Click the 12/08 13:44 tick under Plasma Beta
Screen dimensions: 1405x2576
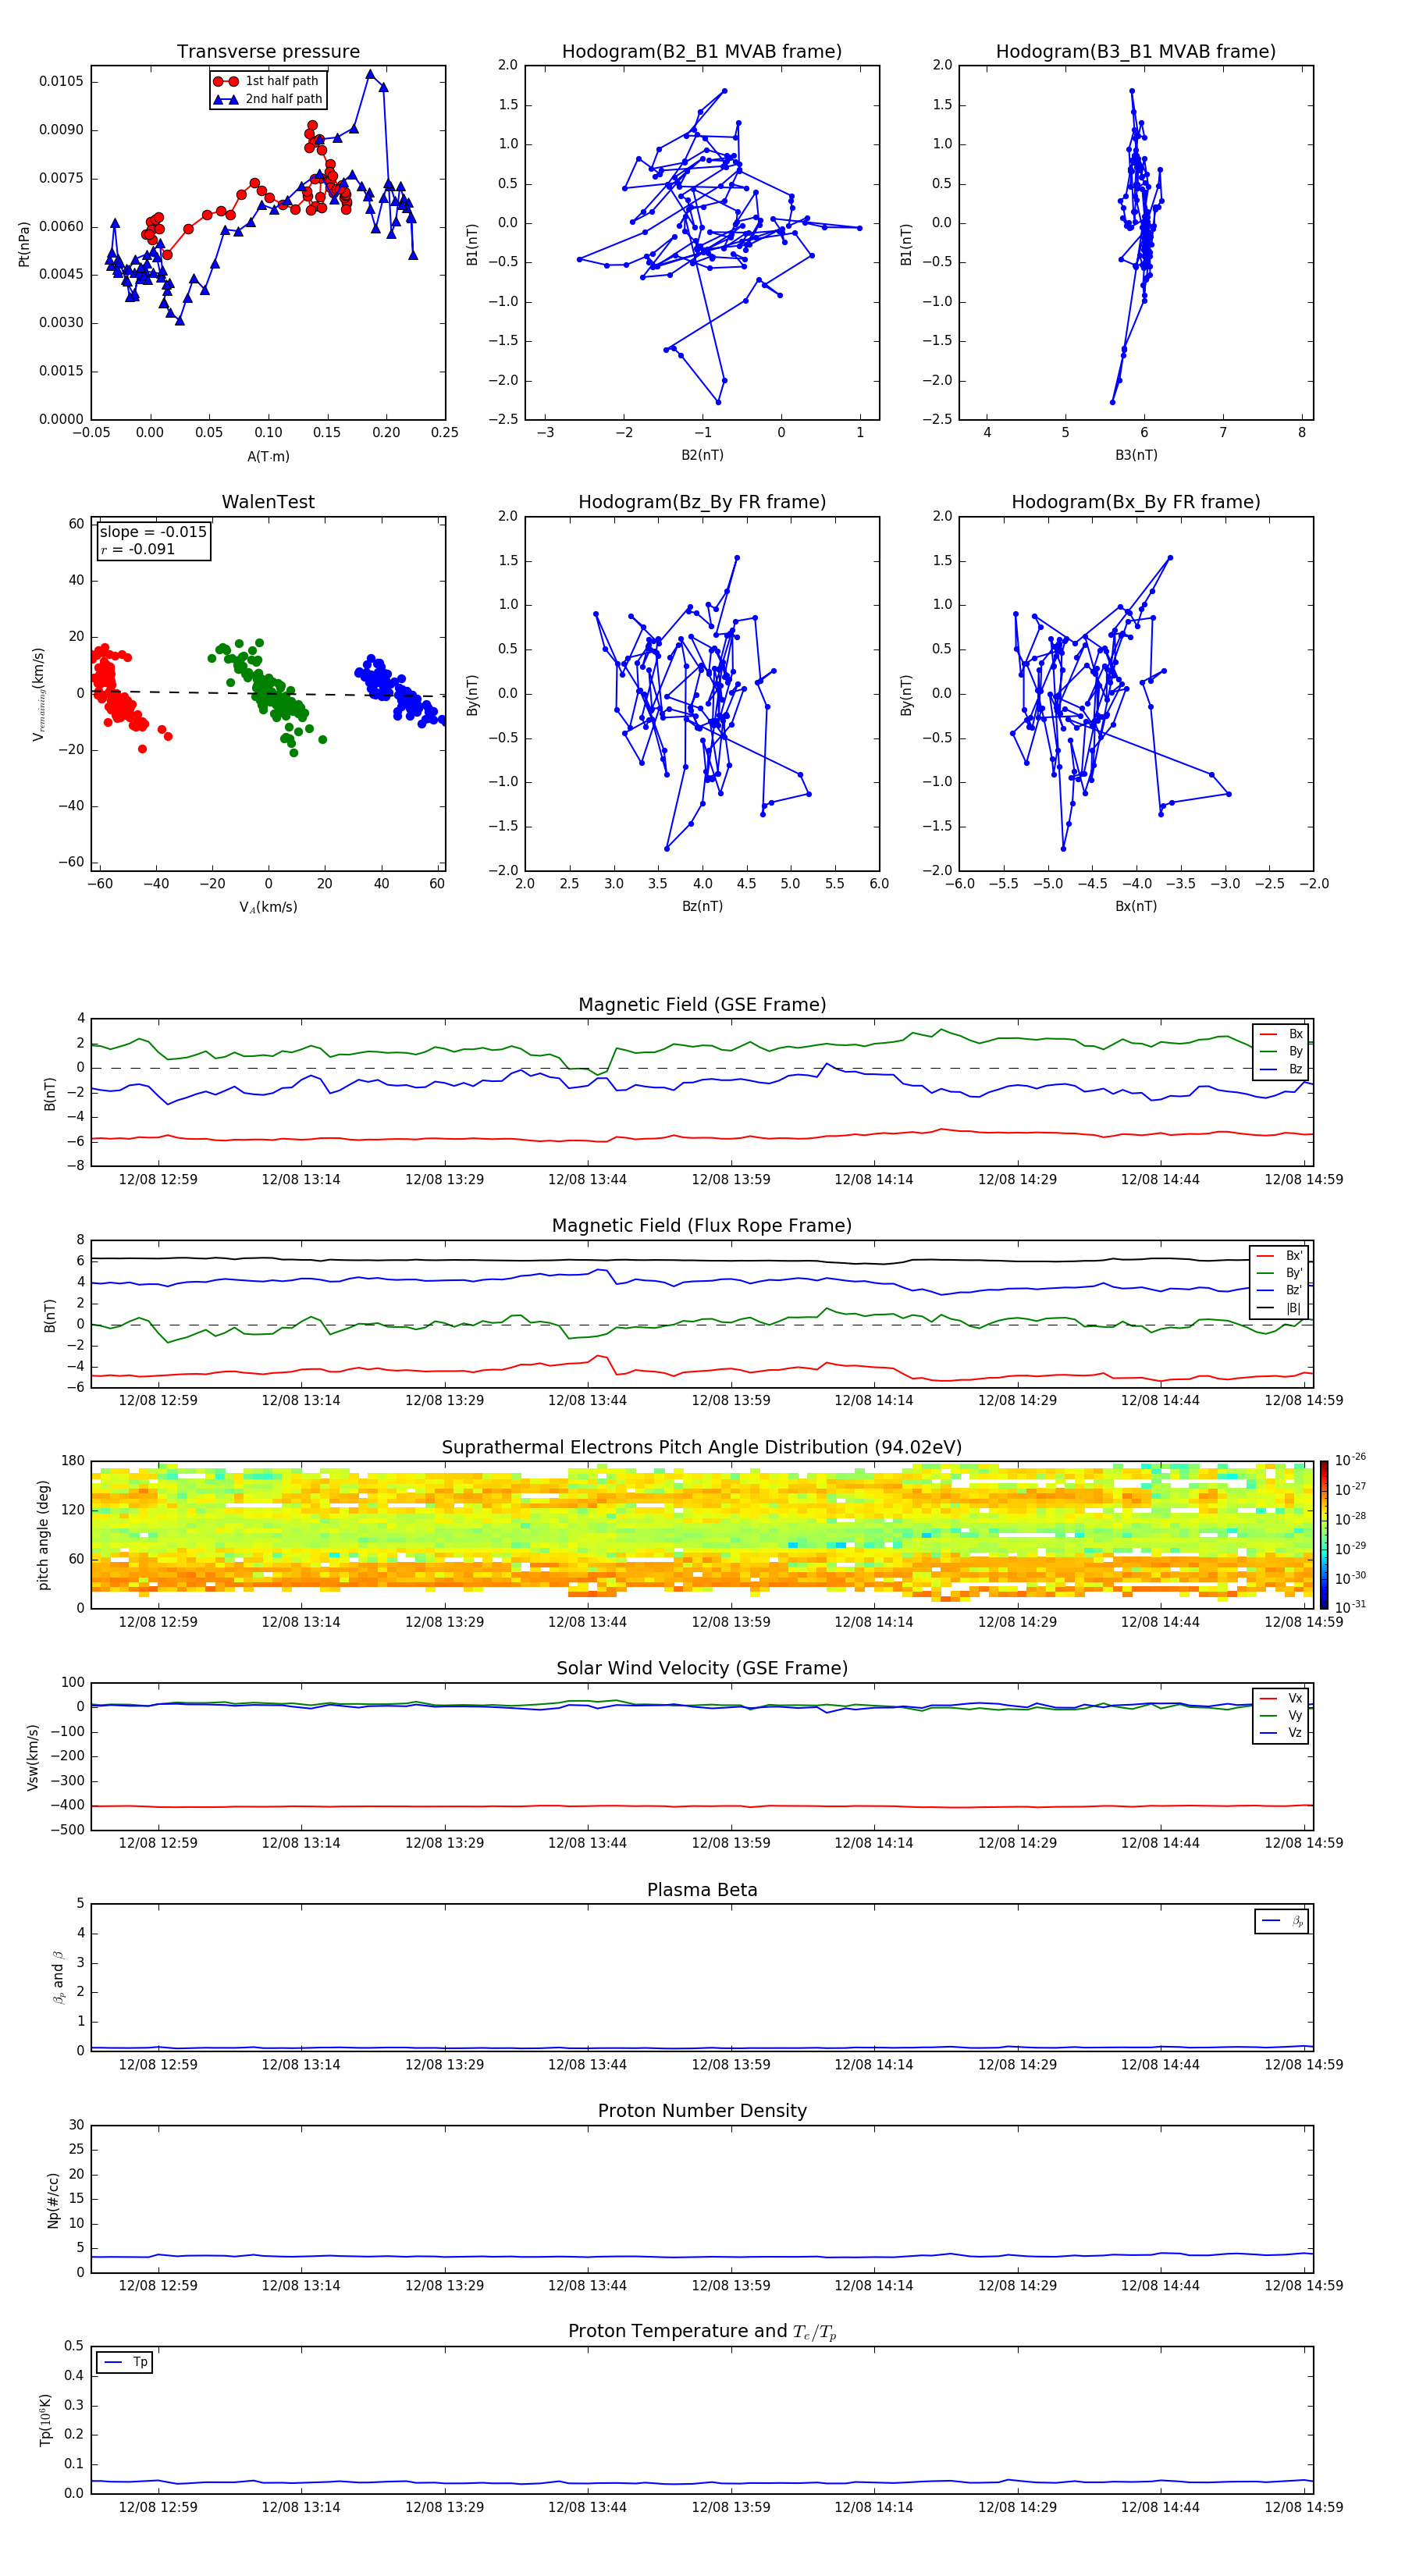pos(587,2064)
